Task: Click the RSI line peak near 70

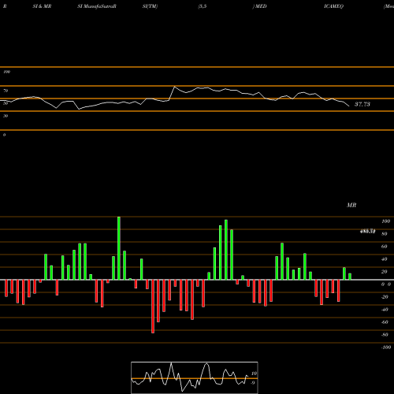Action: 175,87
